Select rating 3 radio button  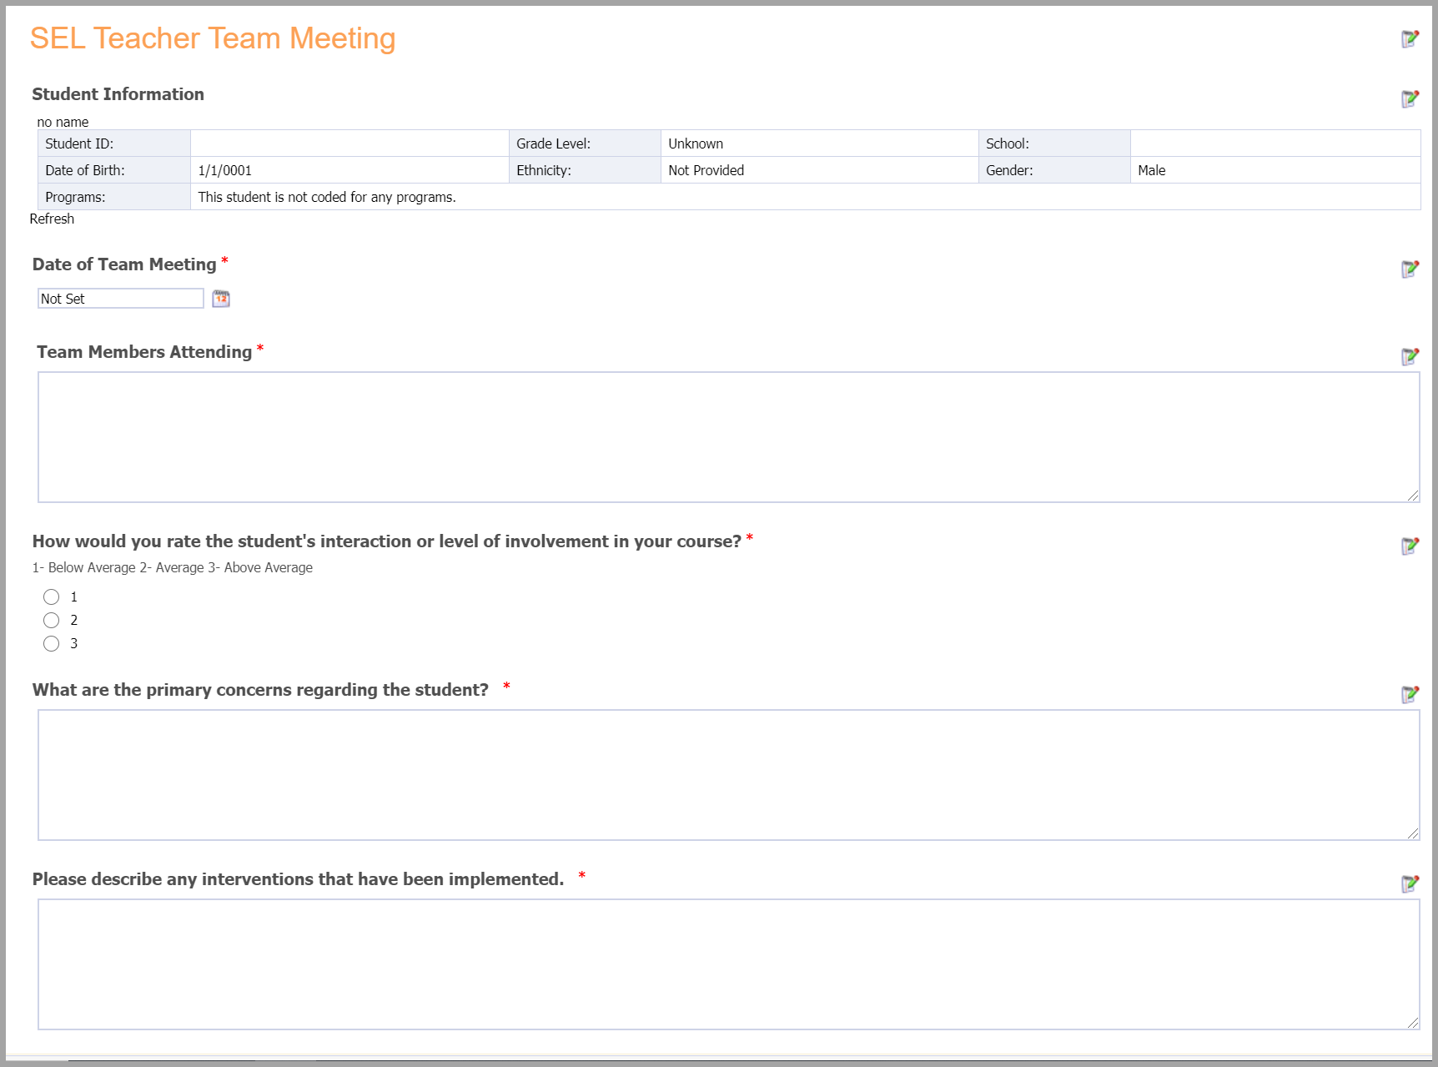tap(52, 643)
